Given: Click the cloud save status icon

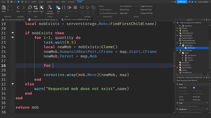Looking at the screenshot, I should 193,2.
